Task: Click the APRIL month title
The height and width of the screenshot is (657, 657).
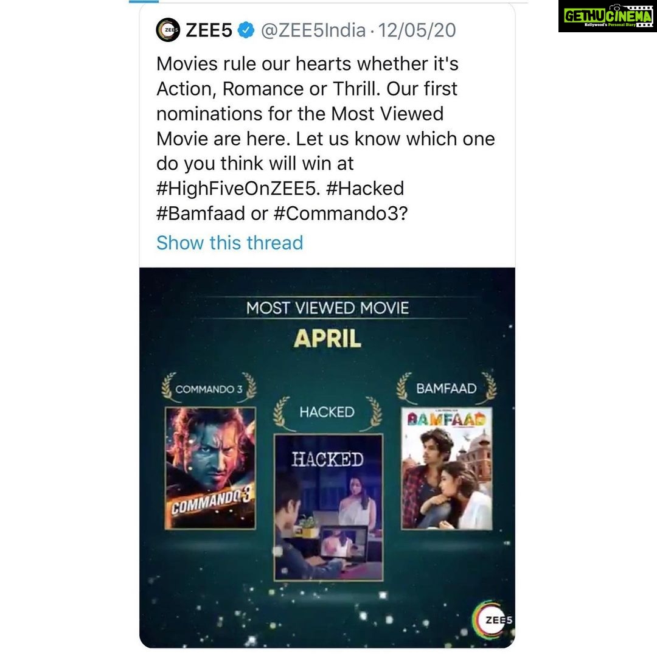Action: [327, 338]
